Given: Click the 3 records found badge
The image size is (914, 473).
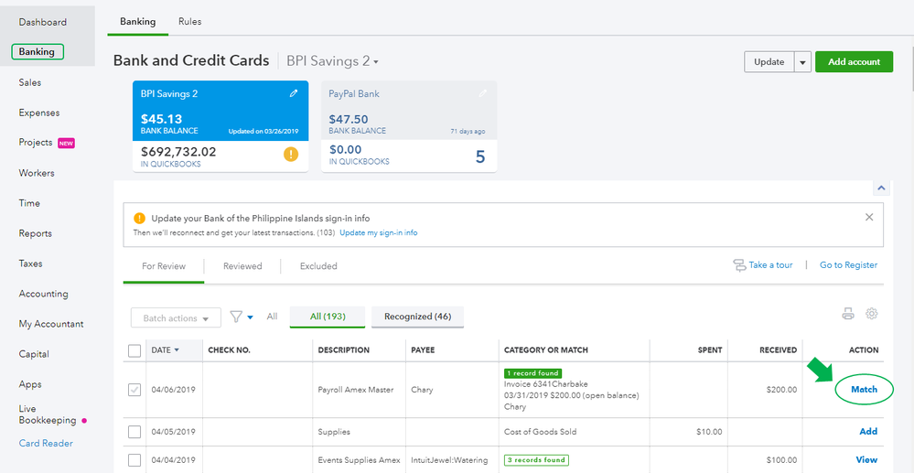Looking at the screenshot, I should point(536,459).
